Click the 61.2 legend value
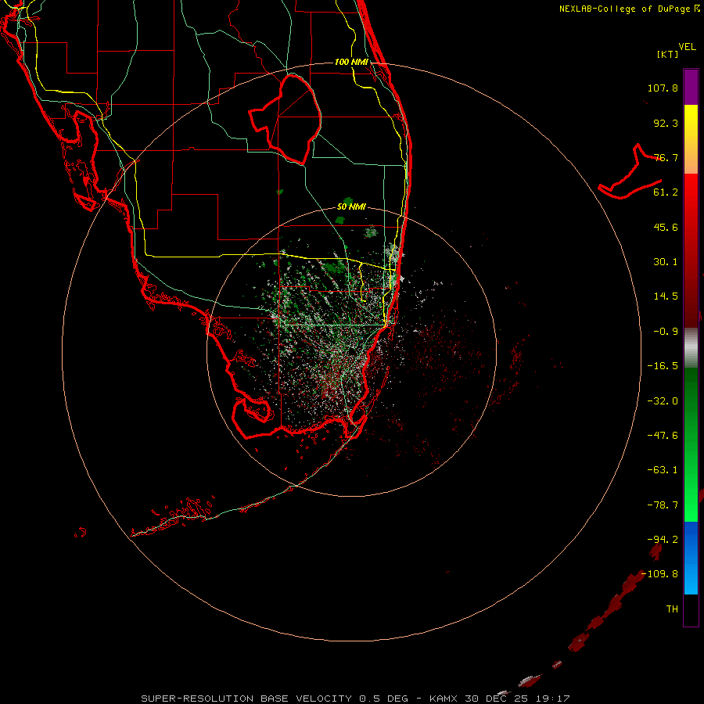This screenshot has height=704, width=704. pyautogui.click(x=666, y=192)
